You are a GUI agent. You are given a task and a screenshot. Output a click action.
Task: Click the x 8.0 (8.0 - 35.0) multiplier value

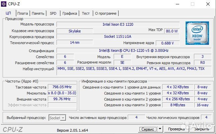click(x=62, y=93)
